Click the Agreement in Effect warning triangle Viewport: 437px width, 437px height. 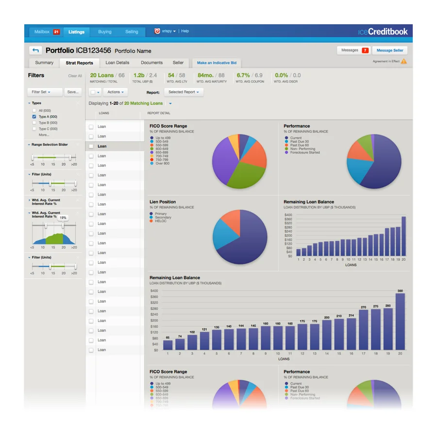[x=403, y=61]
